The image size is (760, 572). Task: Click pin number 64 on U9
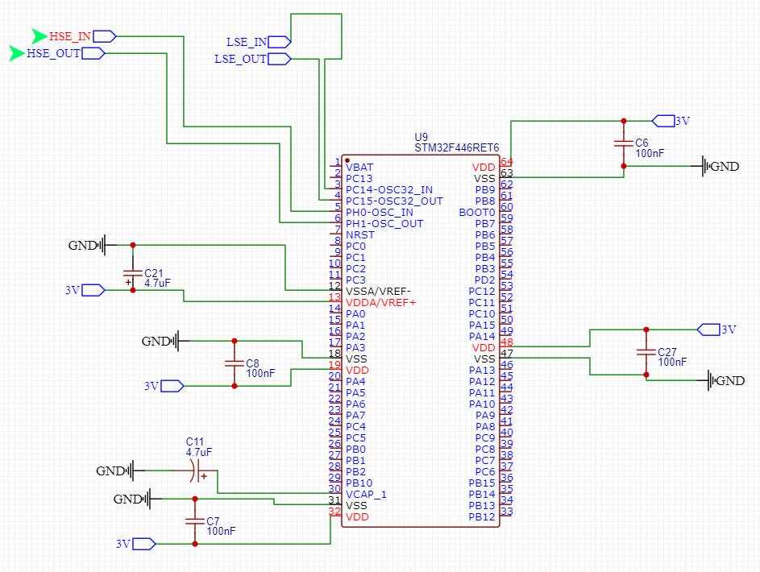click(506, 161)
